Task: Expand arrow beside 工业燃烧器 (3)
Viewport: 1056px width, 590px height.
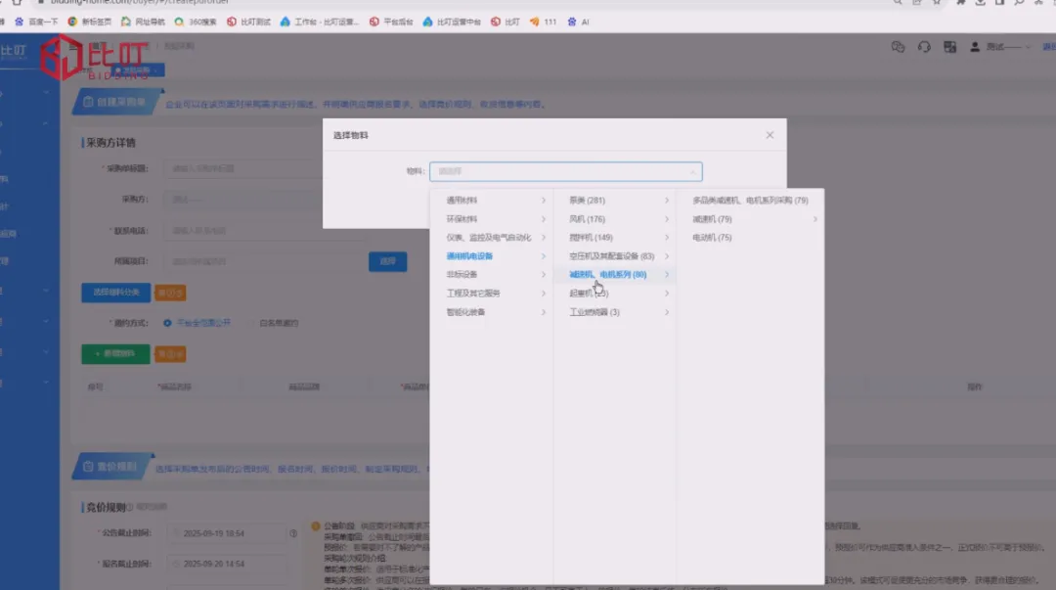Action: click(x=667, y=312)
